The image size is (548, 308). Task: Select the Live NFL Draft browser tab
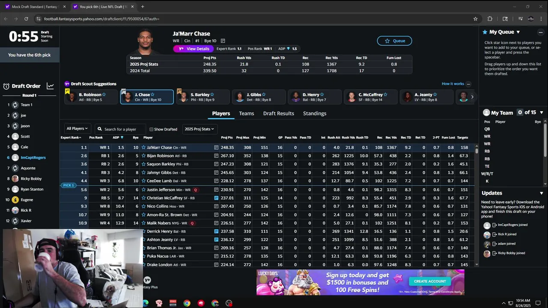coord(103,6)
